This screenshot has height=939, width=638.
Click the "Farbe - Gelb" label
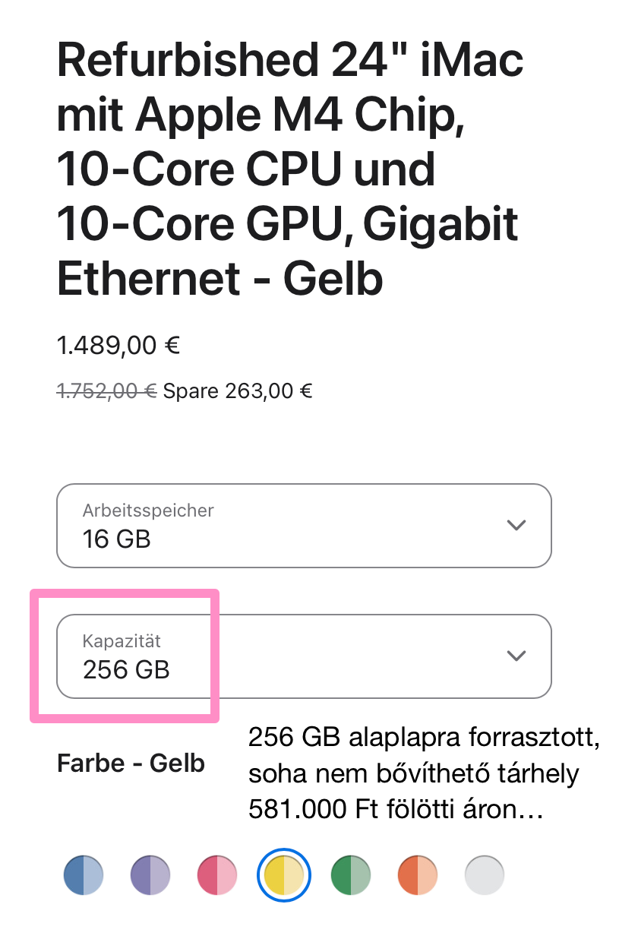131,763
